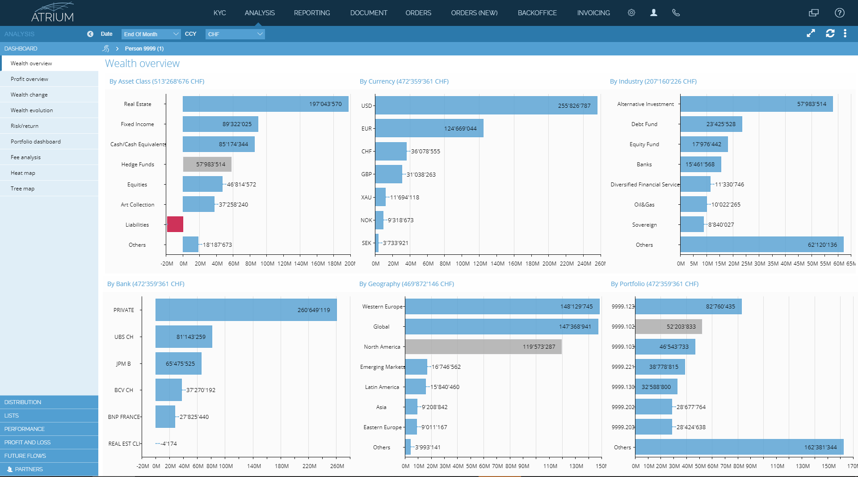Viewport: 858px width, 477px height.
Task: Open the help question mark icon
Action: [840, 13]
